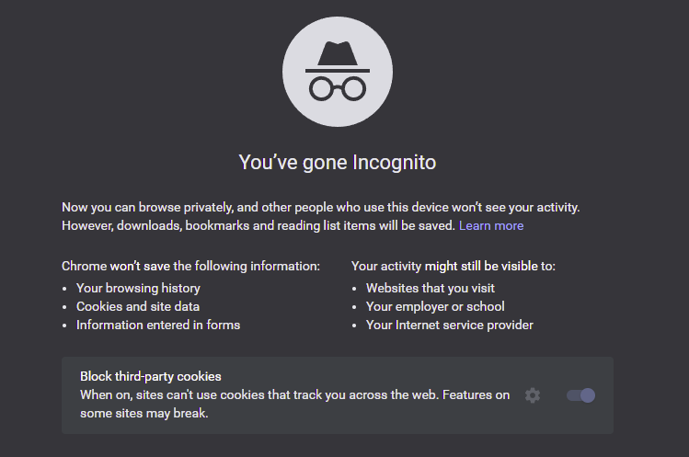Click the left lens of Incognito glasses
The image size is (689, 457).
(322, 89)
